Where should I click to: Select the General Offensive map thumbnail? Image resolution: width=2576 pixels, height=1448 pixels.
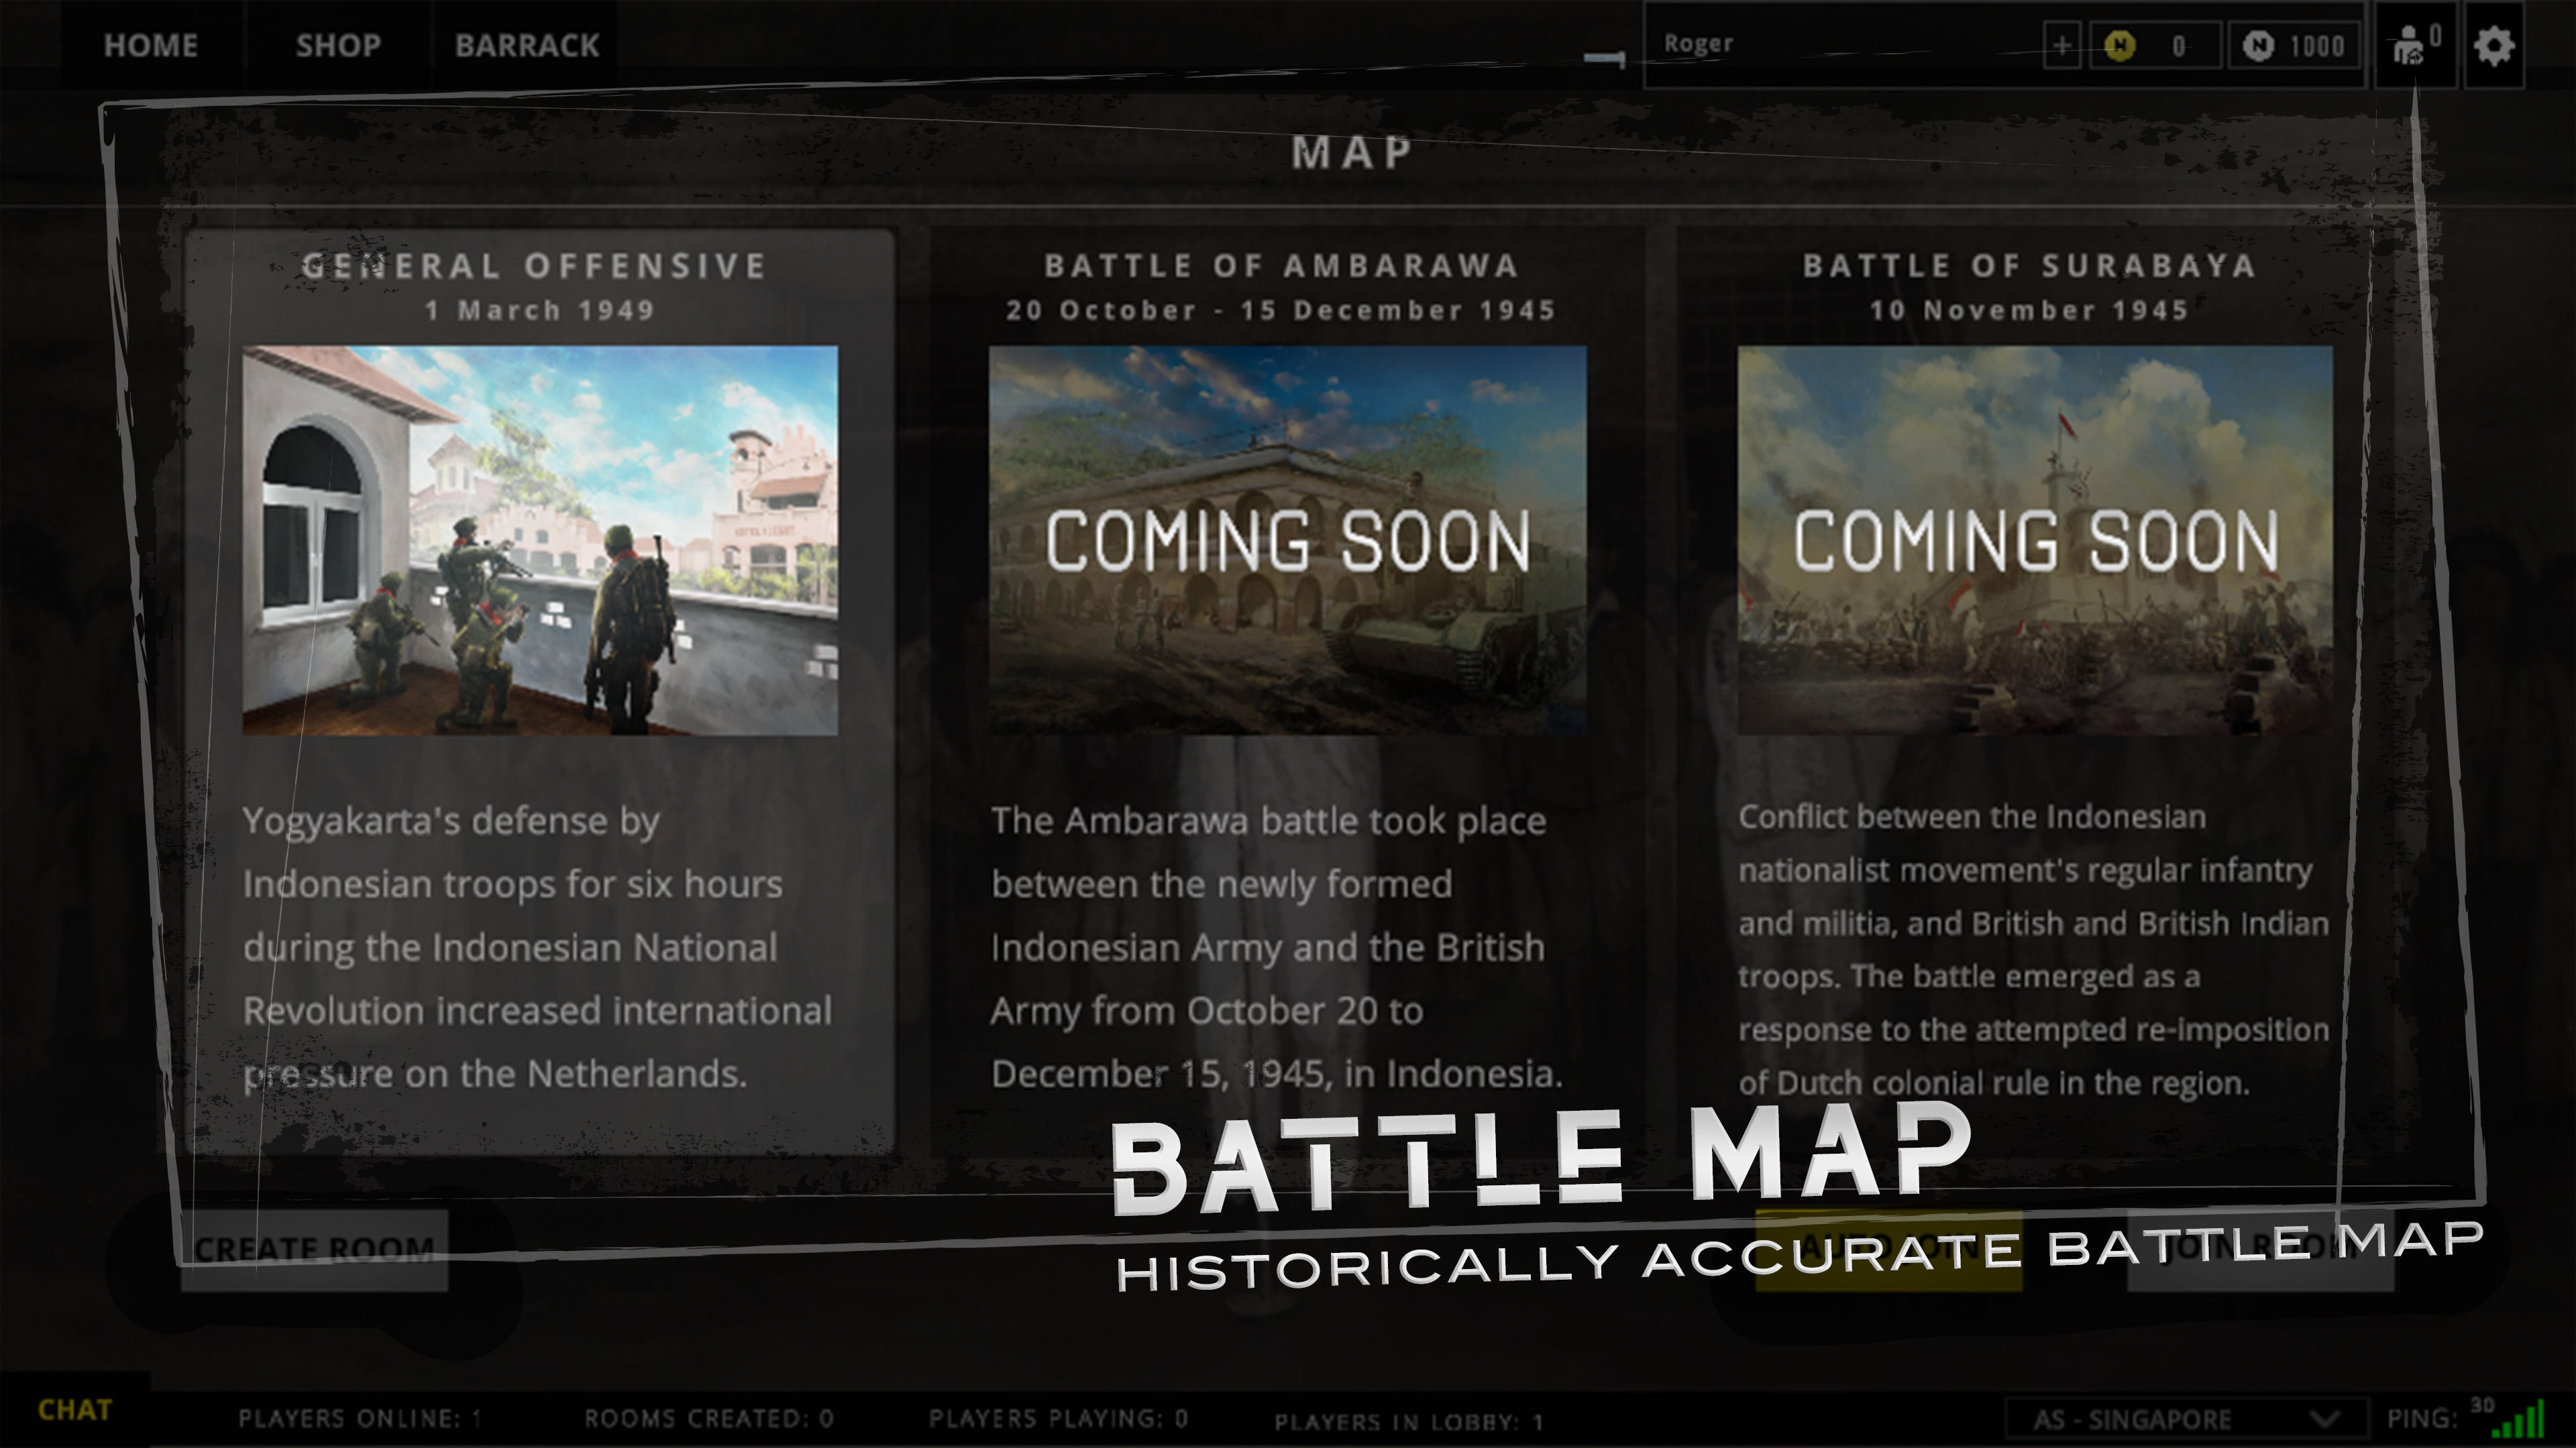pos(540,540)
